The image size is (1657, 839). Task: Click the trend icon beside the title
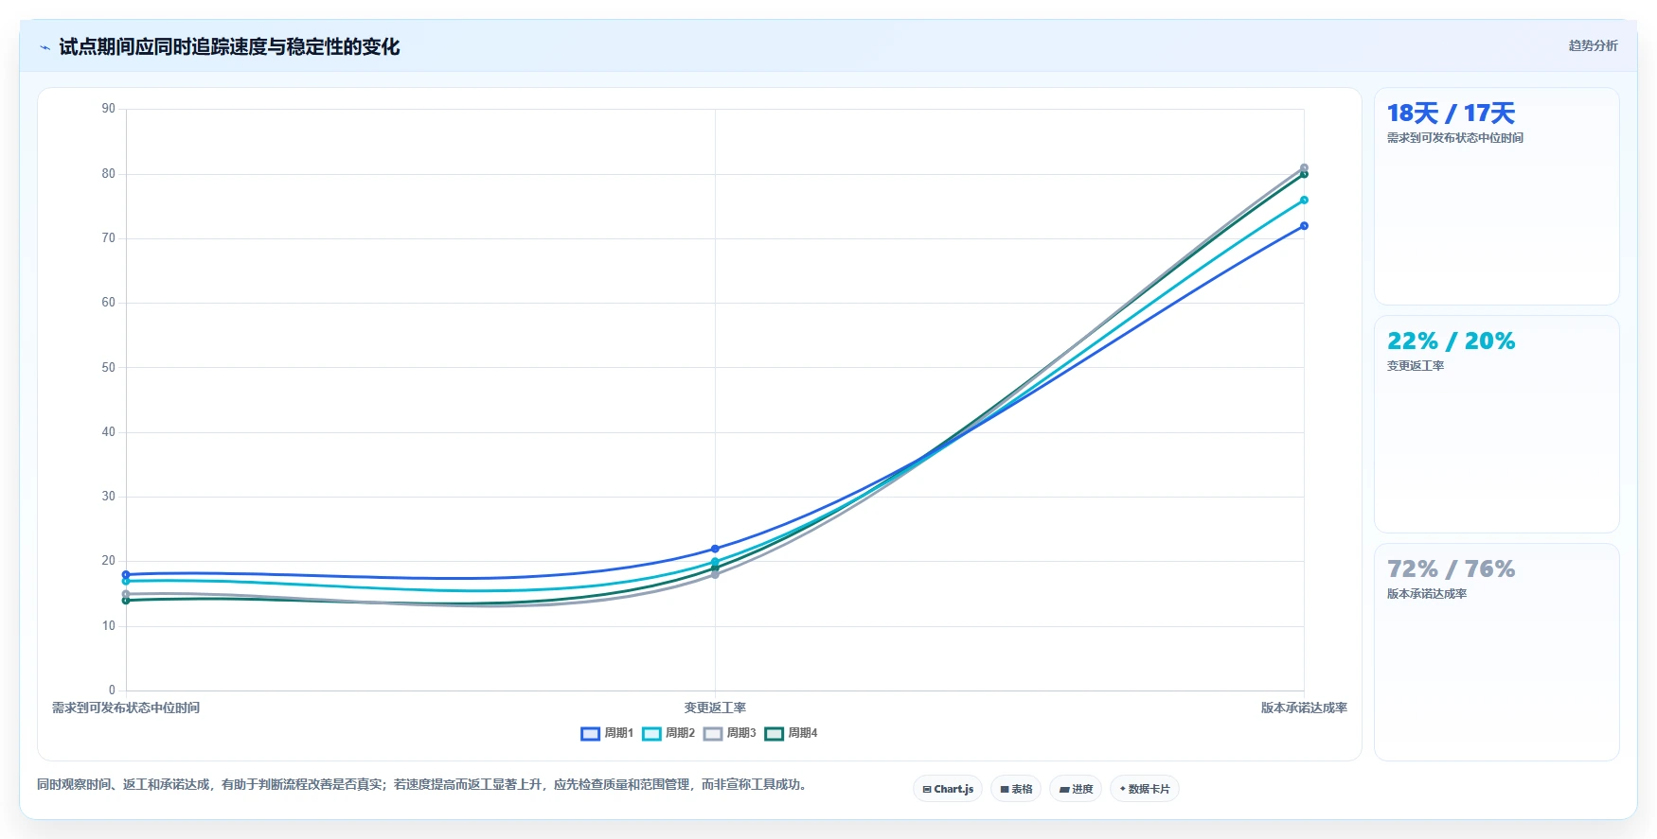[x=45, y=47]
